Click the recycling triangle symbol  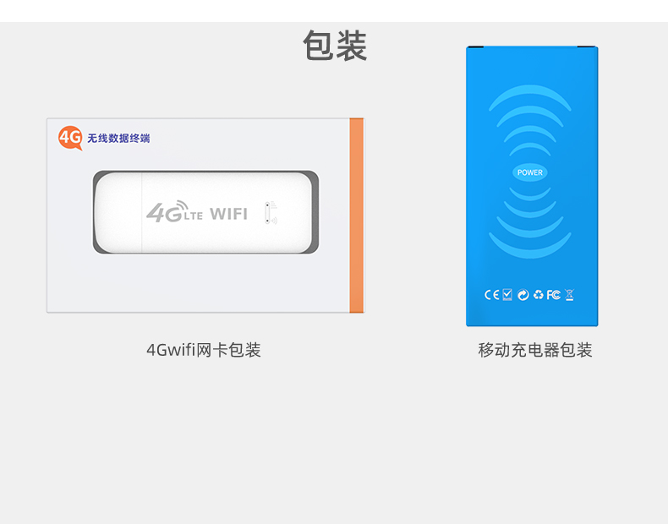[x=539, y=295]
